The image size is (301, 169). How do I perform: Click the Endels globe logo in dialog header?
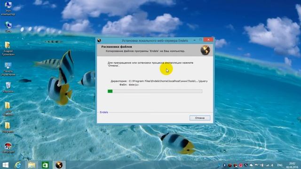pyautogui.click(x=205, y=50)
